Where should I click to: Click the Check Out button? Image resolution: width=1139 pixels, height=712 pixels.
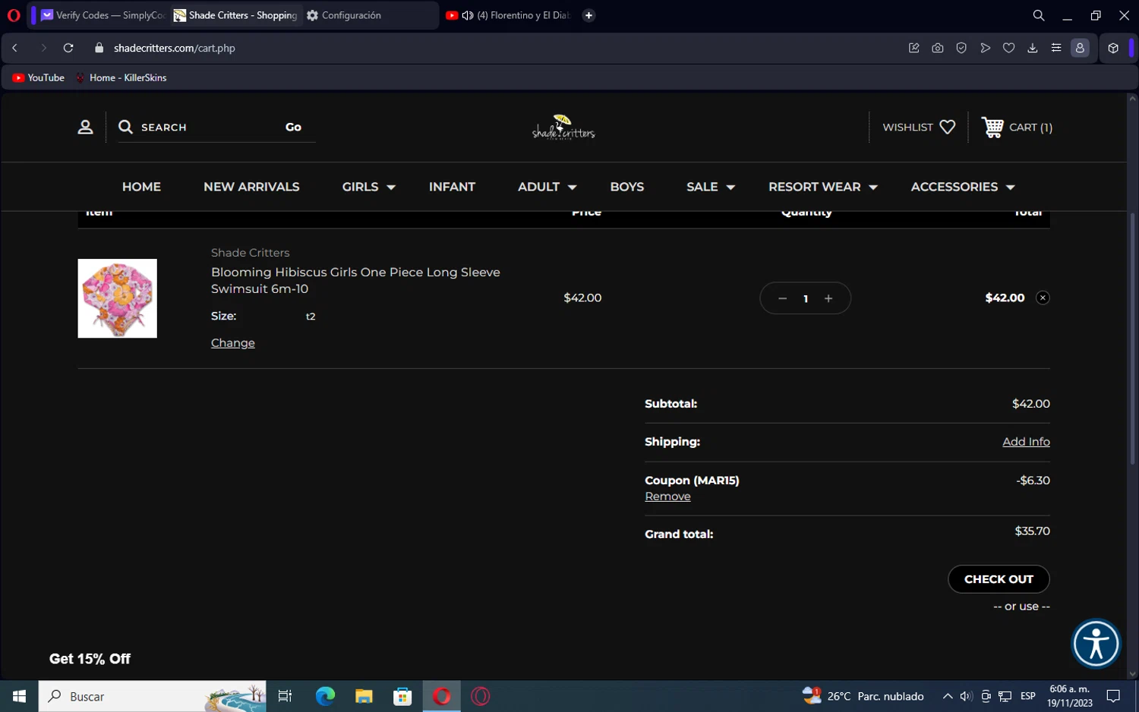999,579
